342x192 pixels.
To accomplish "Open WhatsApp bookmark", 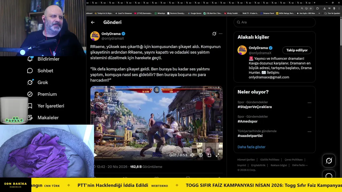I will click(160, 13).
